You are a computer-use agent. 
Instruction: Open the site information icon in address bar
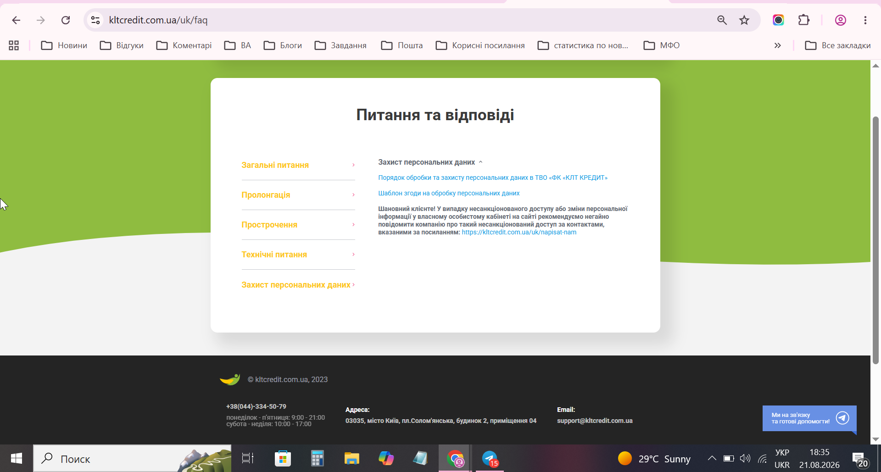[95, 20]
